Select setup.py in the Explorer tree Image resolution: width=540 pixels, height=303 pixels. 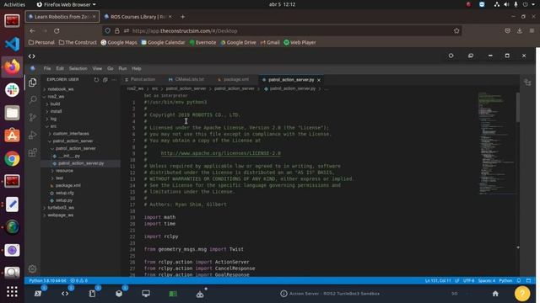coord(64,200)
